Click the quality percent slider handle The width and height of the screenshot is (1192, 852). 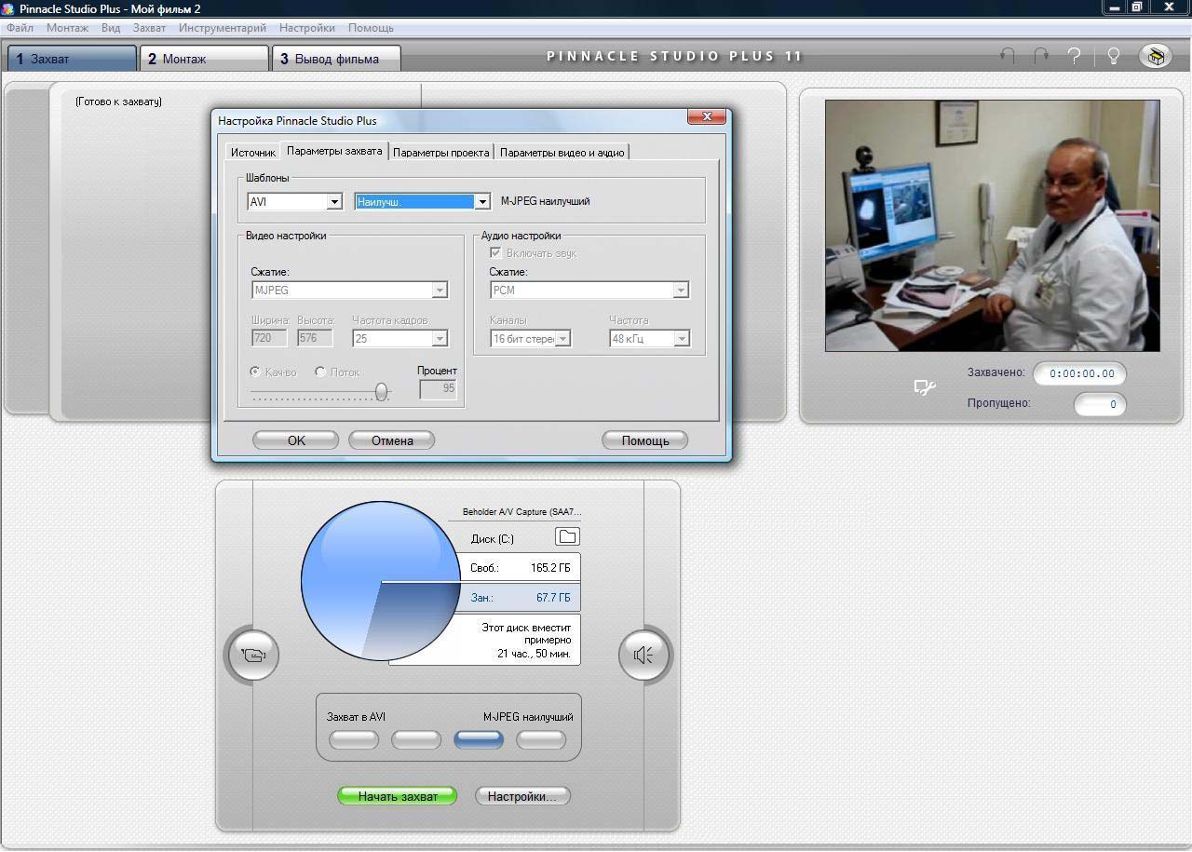tap(381, 392)
